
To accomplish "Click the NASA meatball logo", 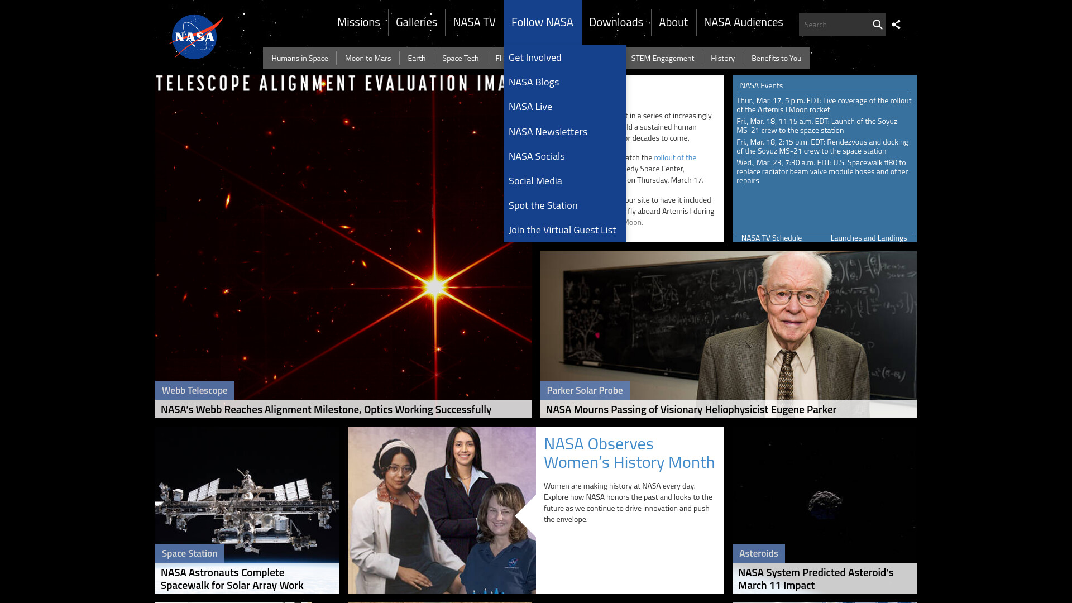I will [x=195, y=37].
